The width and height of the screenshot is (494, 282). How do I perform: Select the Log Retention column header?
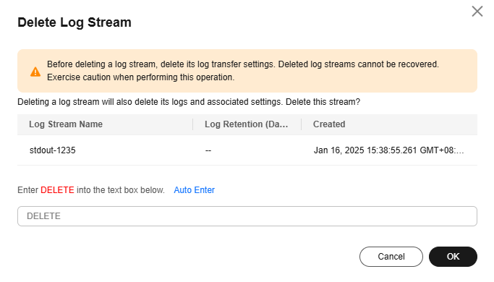pos(247,124)
